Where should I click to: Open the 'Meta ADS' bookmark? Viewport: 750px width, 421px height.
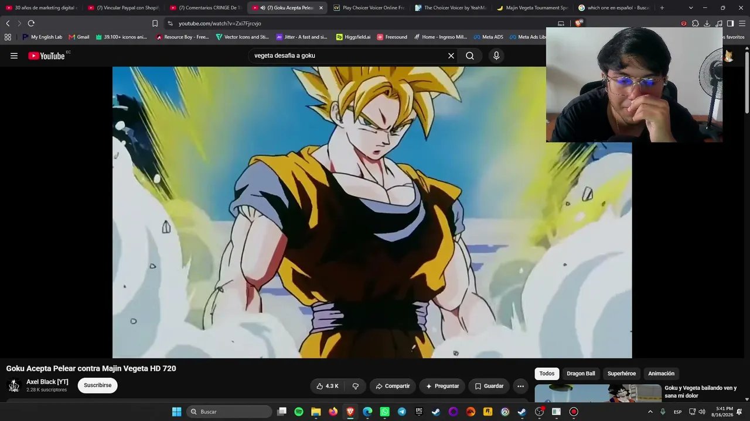pos(489,37)
